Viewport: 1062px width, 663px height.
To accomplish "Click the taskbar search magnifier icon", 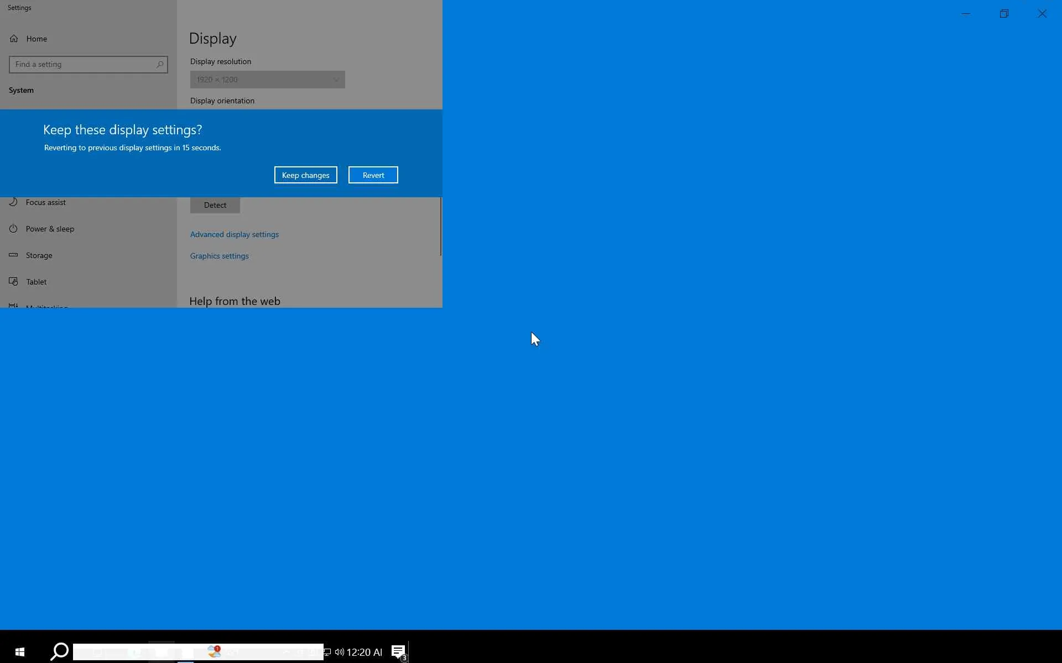I will tap(59, 652).
